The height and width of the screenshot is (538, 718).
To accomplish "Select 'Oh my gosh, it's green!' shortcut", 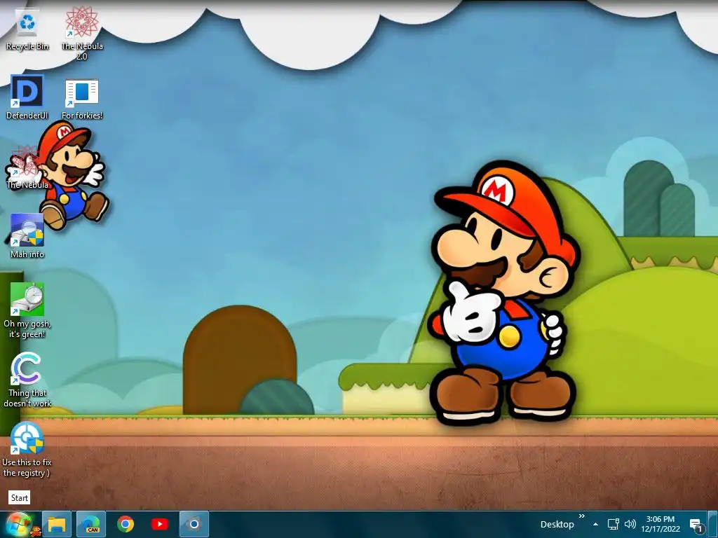I will [x=27, y=311].
